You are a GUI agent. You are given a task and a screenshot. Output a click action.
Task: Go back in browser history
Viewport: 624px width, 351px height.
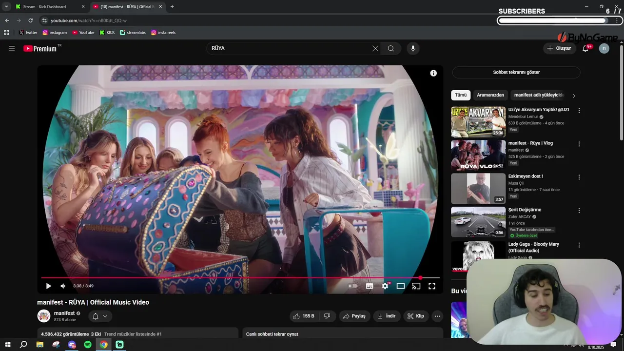tap(7, 20)
